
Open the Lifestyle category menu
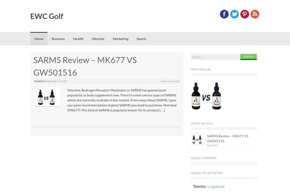pyautogui.click(x=98, y=39)
